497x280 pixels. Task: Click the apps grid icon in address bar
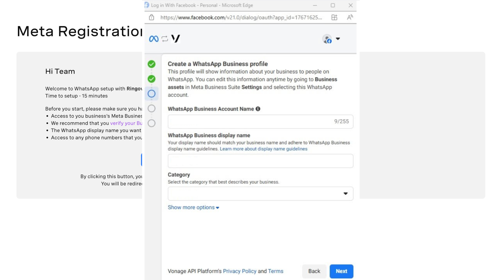(334, 17)
